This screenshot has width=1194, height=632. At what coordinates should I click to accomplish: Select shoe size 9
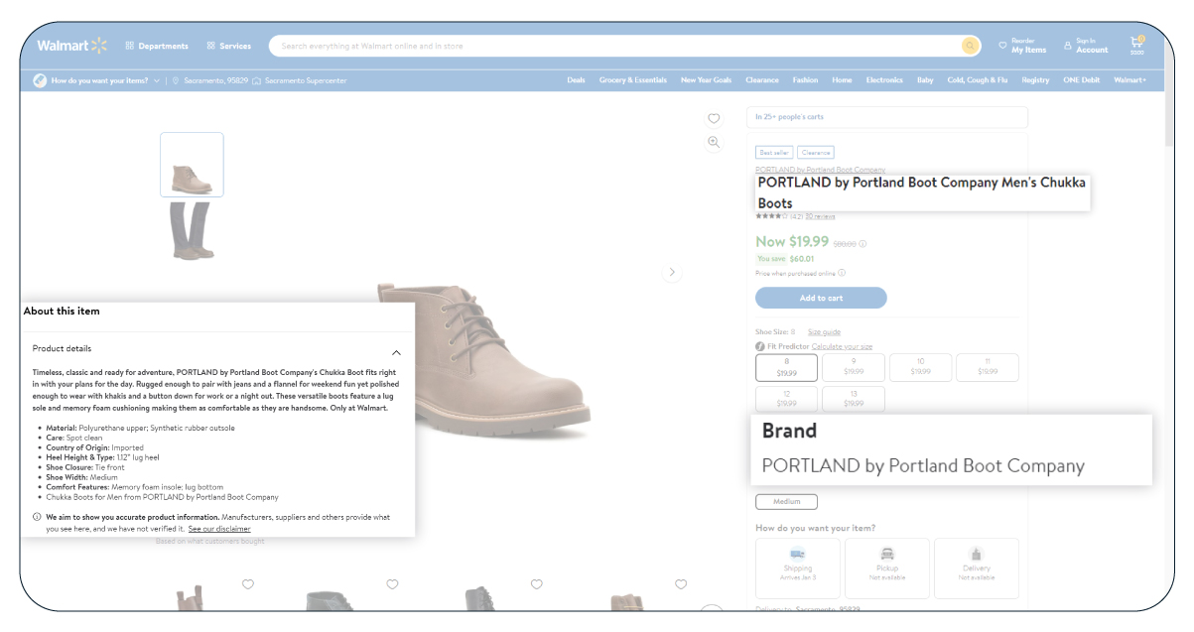854,367
